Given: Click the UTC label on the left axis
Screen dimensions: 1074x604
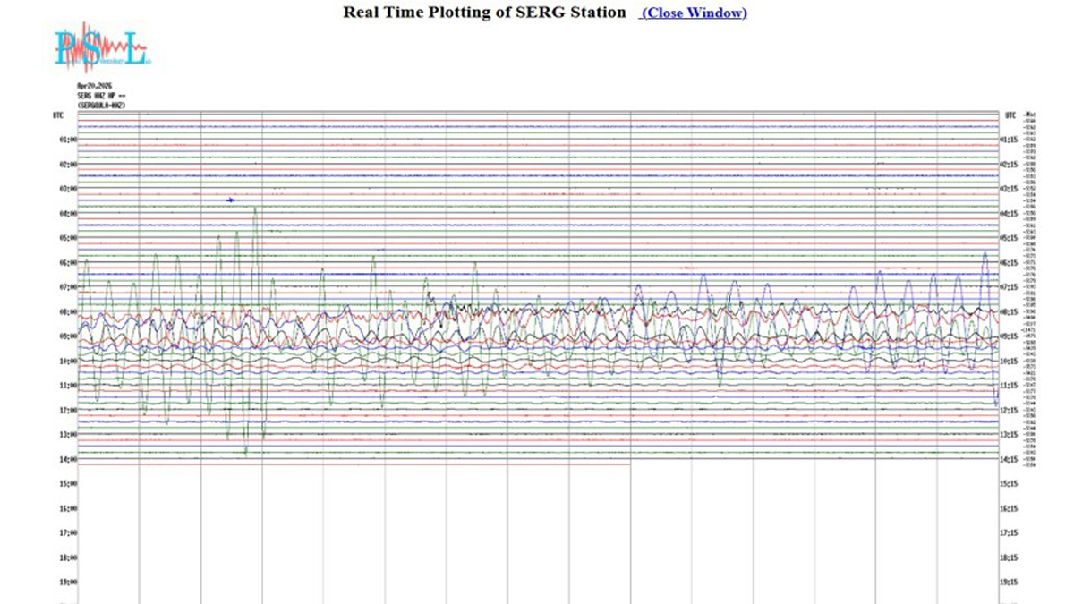Looking at the screenshot, I should pos(58,115).
